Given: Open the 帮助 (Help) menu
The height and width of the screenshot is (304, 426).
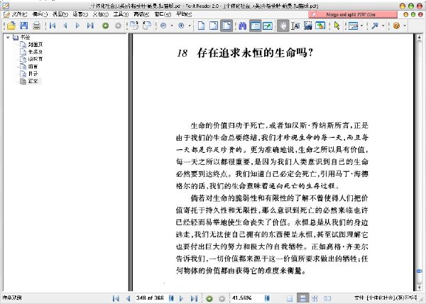Looking at the screenshot, I should pyautogui.click(x=184, y=14).
